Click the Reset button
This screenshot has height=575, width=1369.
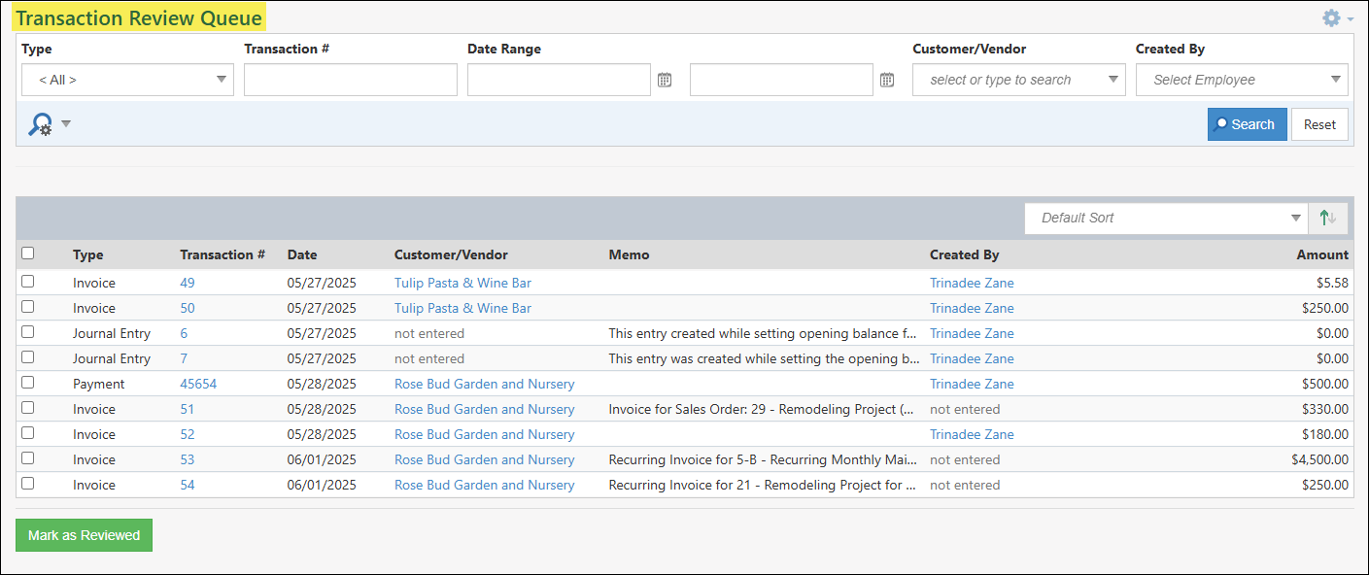point(1319,124)
